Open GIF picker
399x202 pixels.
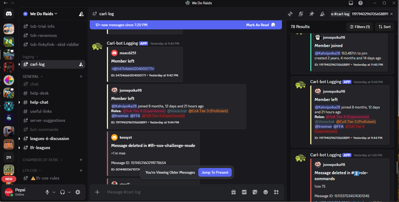(x=244, y=192)
